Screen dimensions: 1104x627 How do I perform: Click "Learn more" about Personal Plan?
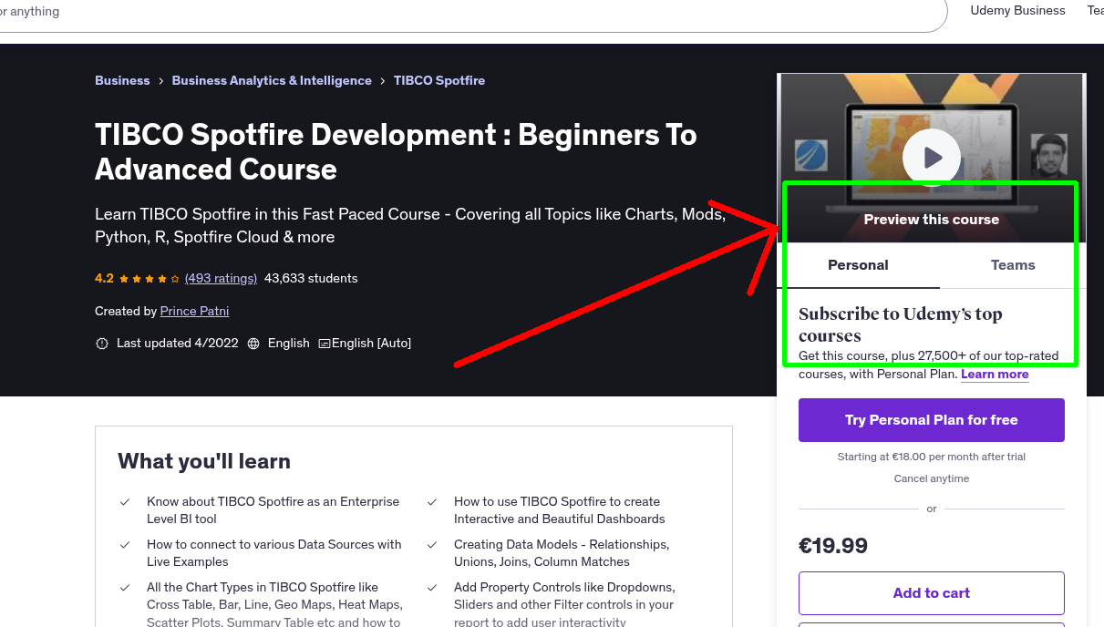click(994, 374)
